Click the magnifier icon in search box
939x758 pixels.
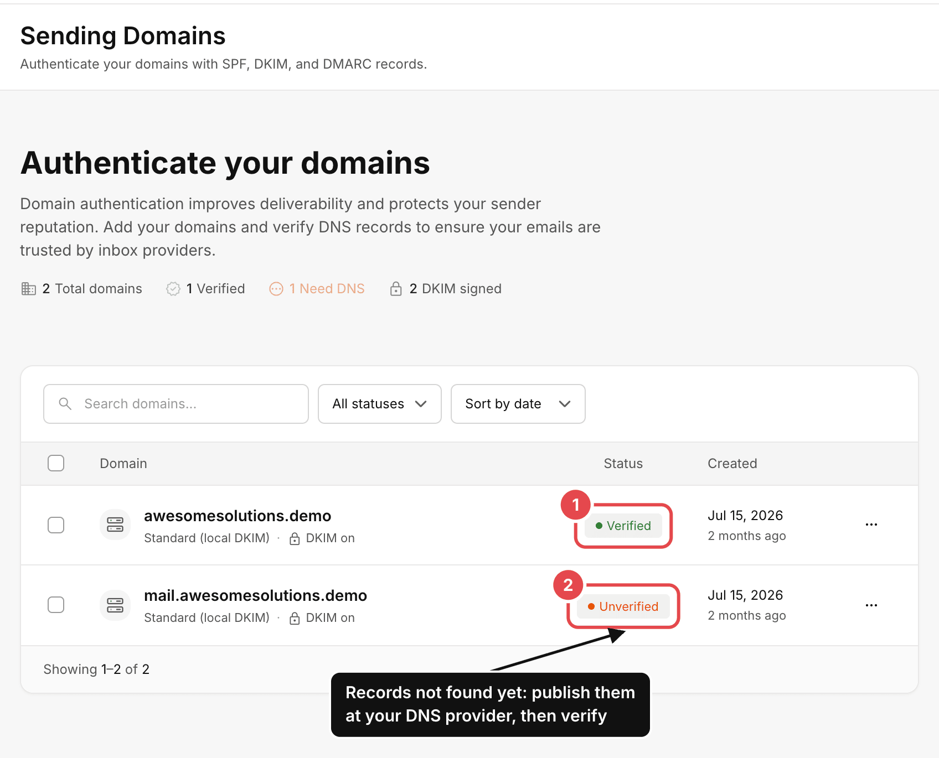tap(65, 404)
